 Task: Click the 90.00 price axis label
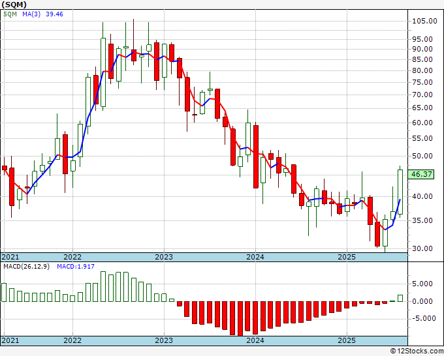pyautogui.click(x=422, y=49)
